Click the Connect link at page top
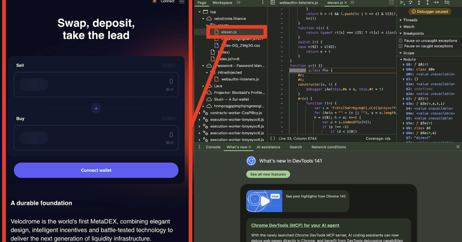 167,2
